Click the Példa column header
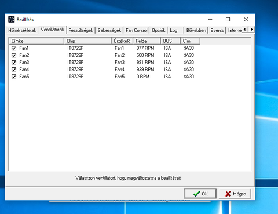Screen dimensions: 278x214 147,41
